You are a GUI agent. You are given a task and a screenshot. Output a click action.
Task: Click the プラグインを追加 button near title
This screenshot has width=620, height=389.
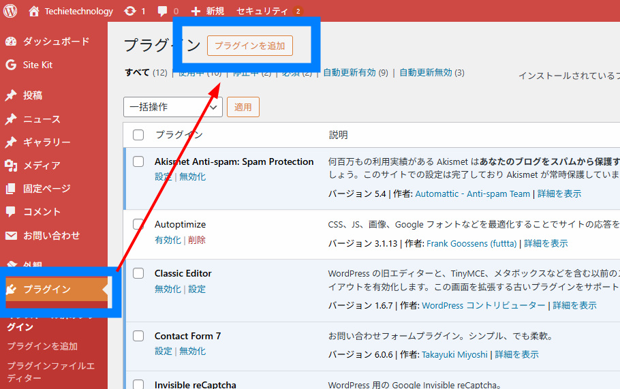250,46
